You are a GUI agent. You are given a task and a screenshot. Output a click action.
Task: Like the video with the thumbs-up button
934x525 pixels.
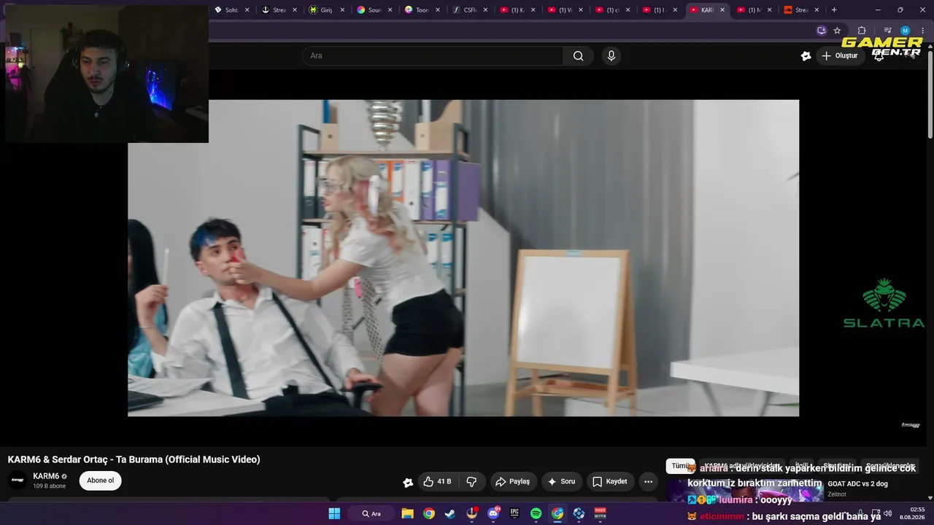437,481
